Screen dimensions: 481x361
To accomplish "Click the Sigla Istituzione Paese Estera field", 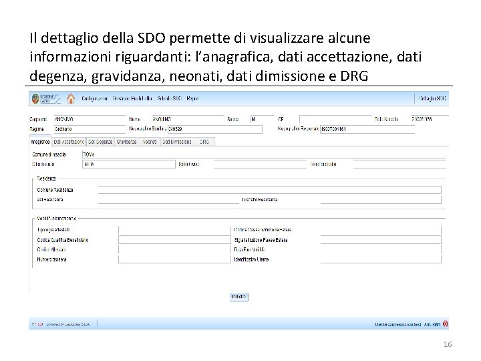I will (x=381, y=240).
